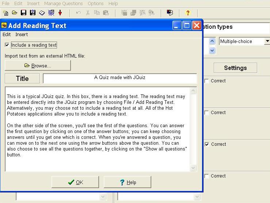Viewport: 270px width, 203px height.
Task: Click the 'Import text from an external HTML file:' label
Action: 45,56
